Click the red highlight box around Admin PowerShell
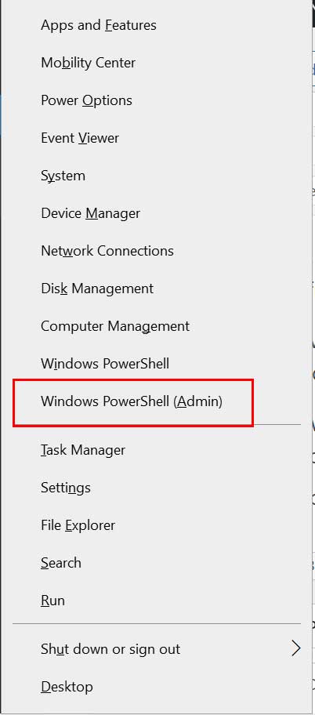The height and width of the screenshot is (715, 315). pyautogui.click(x=133, y=403)
